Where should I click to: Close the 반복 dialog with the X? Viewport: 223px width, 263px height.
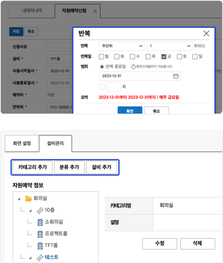point(206,33)
